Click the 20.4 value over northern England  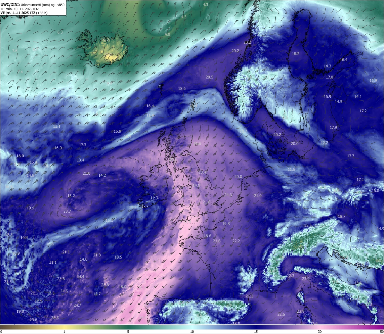pos(202,173)
